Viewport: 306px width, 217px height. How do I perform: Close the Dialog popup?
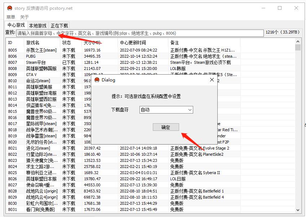pyautogui.click(x=212, y=80)
